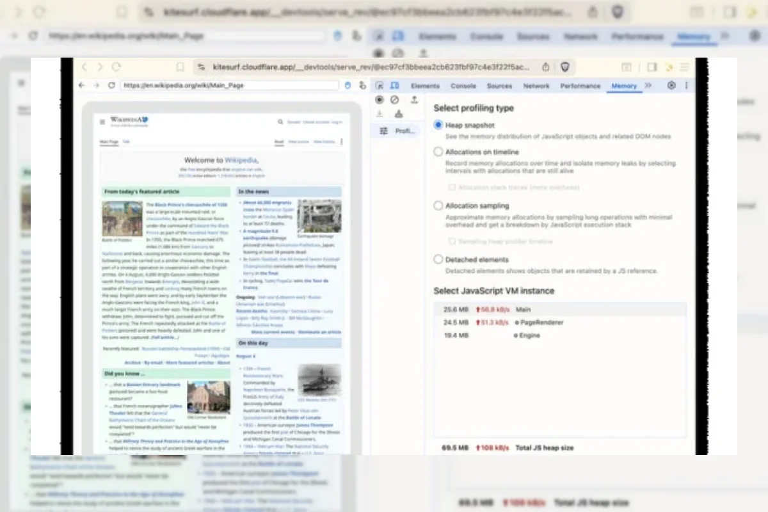Click Total JS heap size label
This screenshot has width=768, height=512.
click(545, 448)
